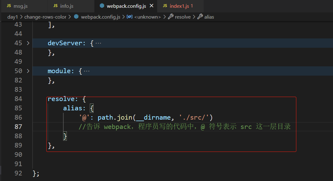Click the opening brace after alias
This screenshot has width=333, height=181.
[x=91, y=108]
